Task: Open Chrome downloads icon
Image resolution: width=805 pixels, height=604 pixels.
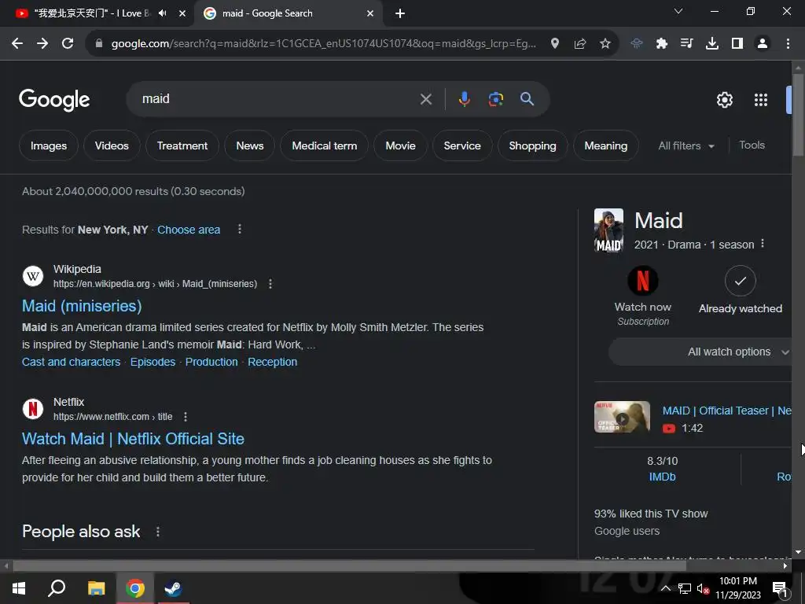Action: (x=712, y=44)
